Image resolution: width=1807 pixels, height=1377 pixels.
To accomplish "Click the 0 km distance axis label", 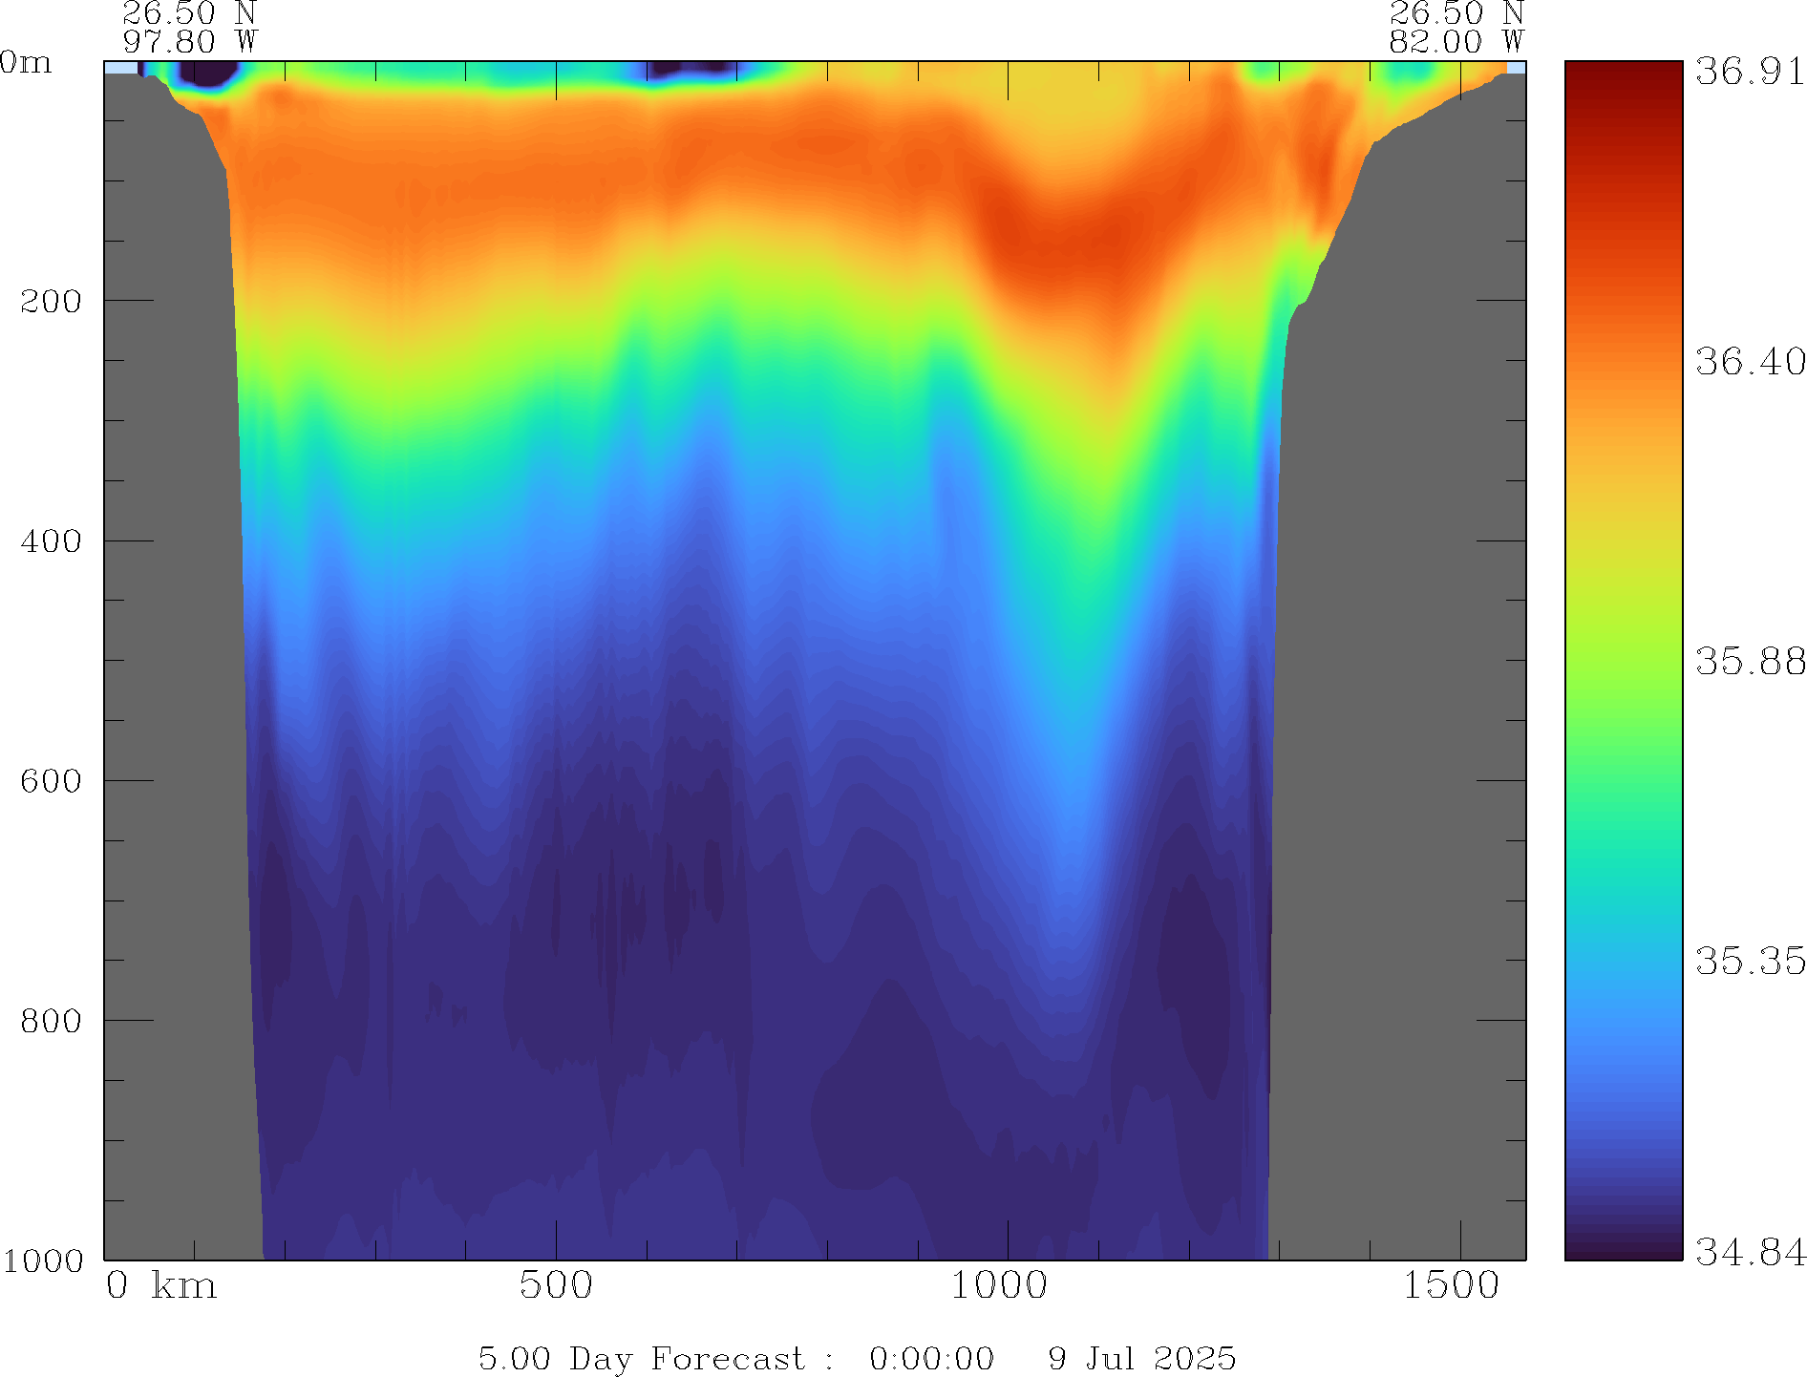I will (x=161, y=1286).
